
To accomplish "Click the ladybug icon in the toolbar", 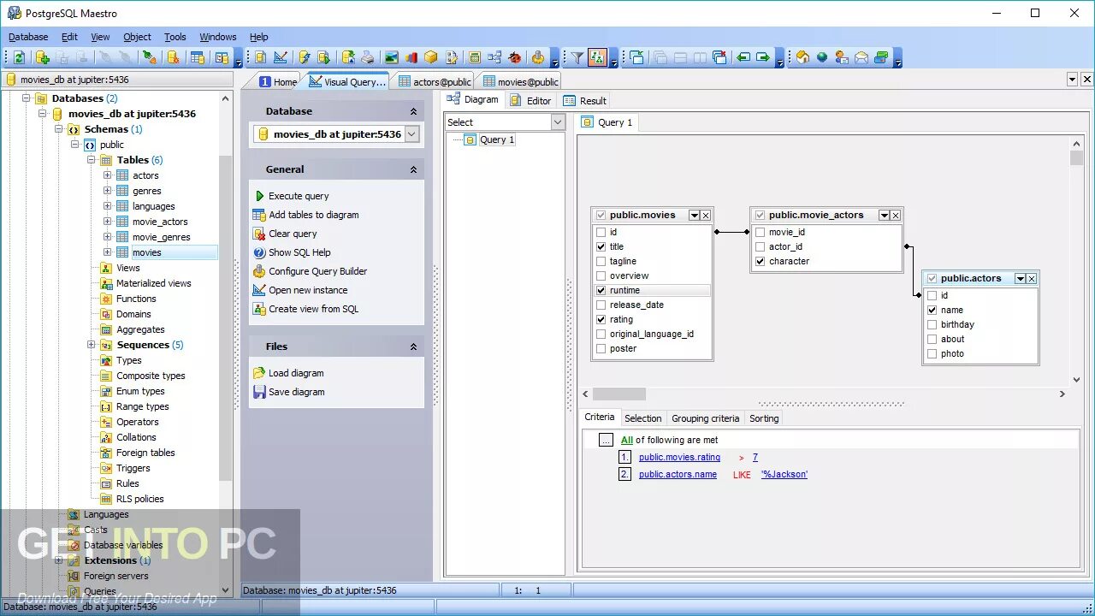I will point(515,57).
